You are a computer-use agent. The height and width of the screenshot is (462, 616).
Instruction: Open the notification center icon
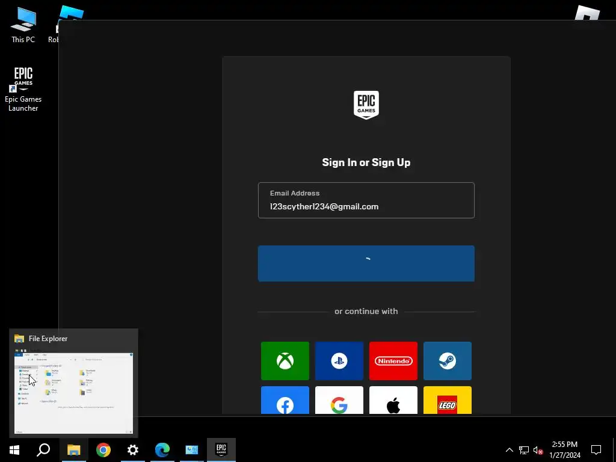click(596, 450)
